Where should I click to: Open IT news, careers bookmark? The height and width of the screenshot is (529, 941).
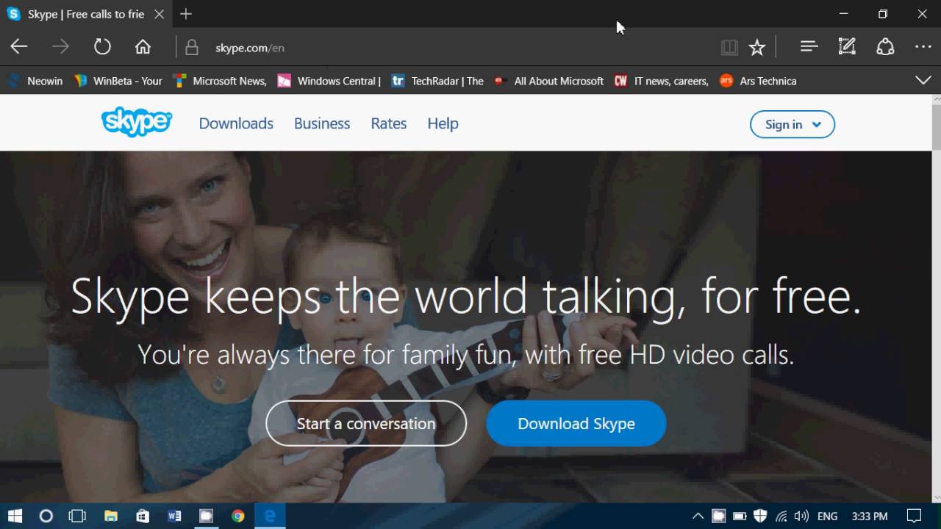click(662, 81)
